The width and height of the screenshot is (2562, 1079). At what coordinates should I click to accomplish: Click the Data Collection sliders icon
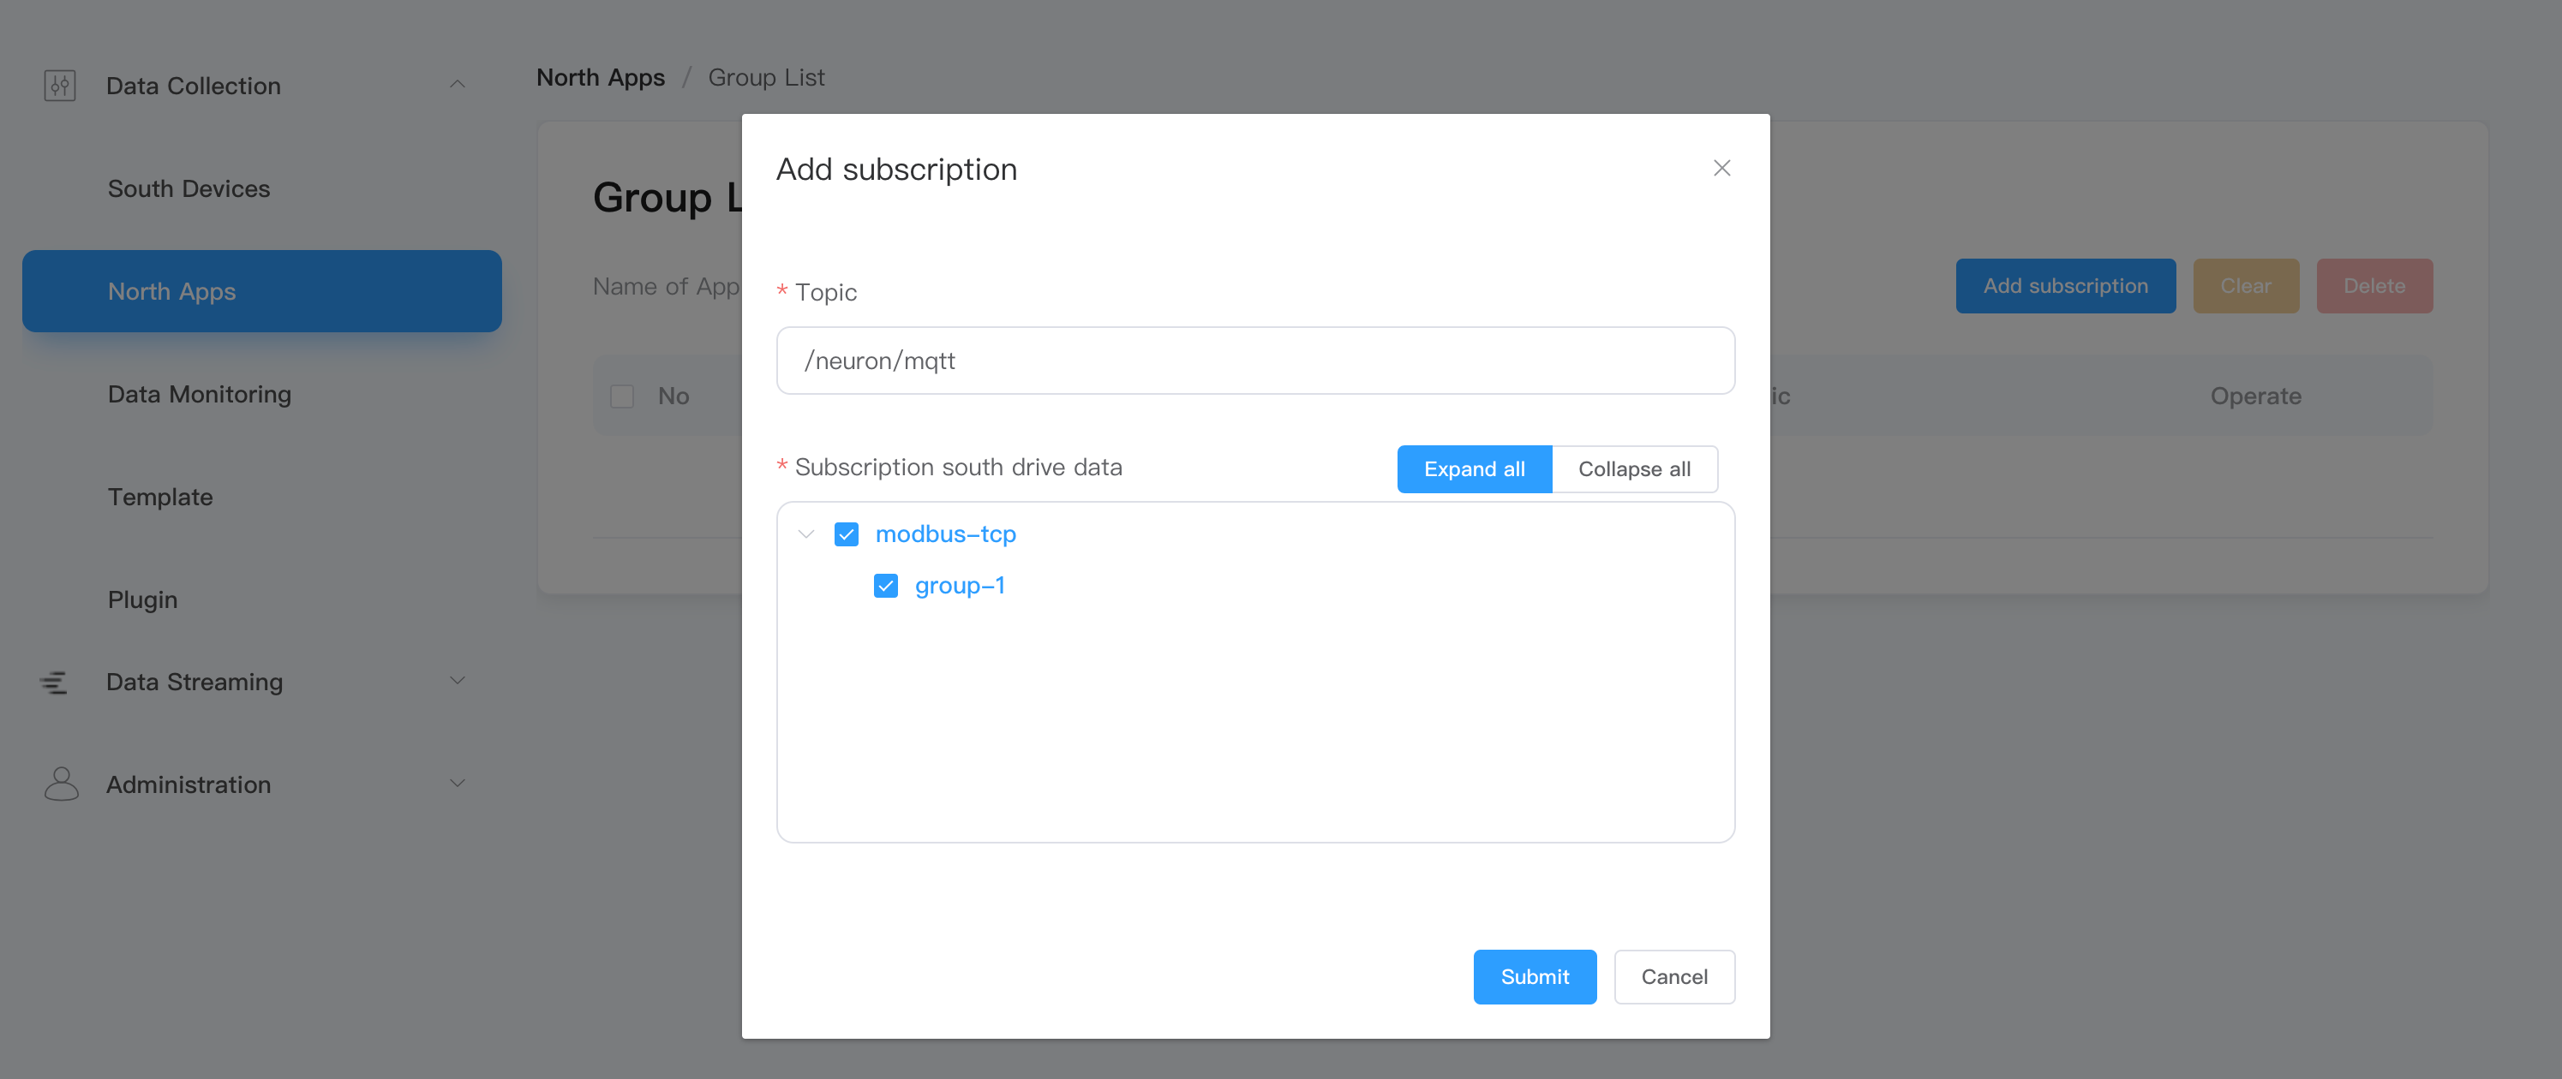click(60, 86)
